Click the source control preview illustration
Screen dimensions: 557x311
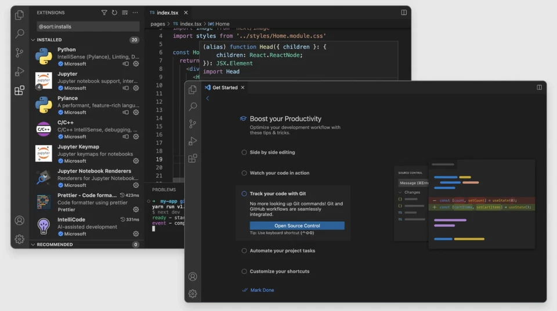(x=464, y=204)
